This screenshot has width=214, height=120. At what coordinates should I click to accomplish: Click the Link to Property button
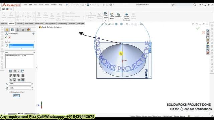coord(11,71)
